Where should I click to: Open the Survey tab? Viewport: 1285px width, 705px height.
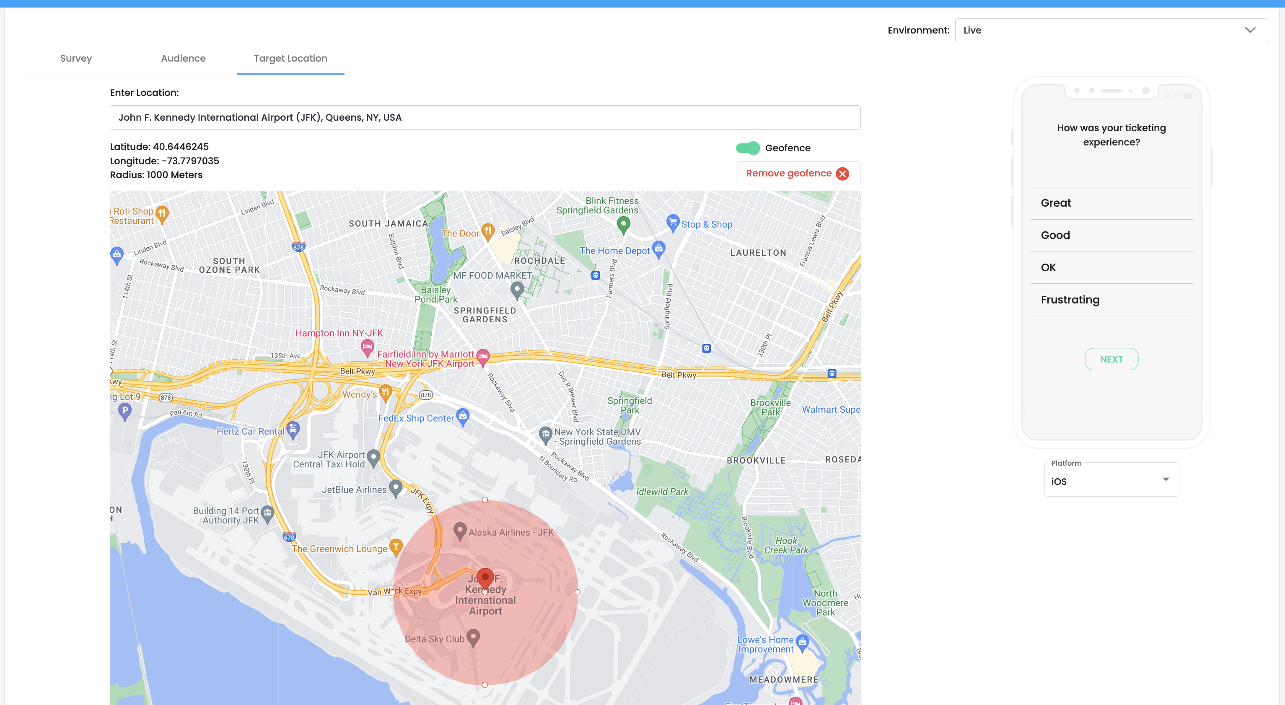click(x=76, y=58)
